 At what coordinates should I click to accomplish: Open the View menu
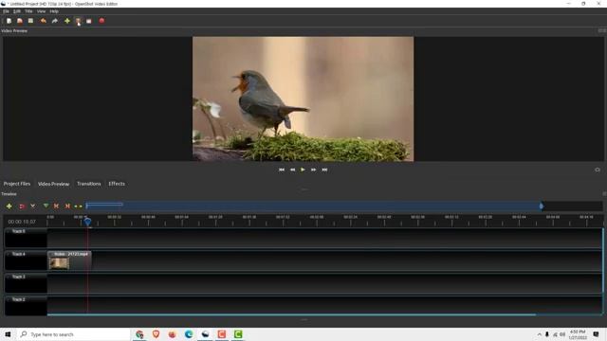tap(41, 11)
